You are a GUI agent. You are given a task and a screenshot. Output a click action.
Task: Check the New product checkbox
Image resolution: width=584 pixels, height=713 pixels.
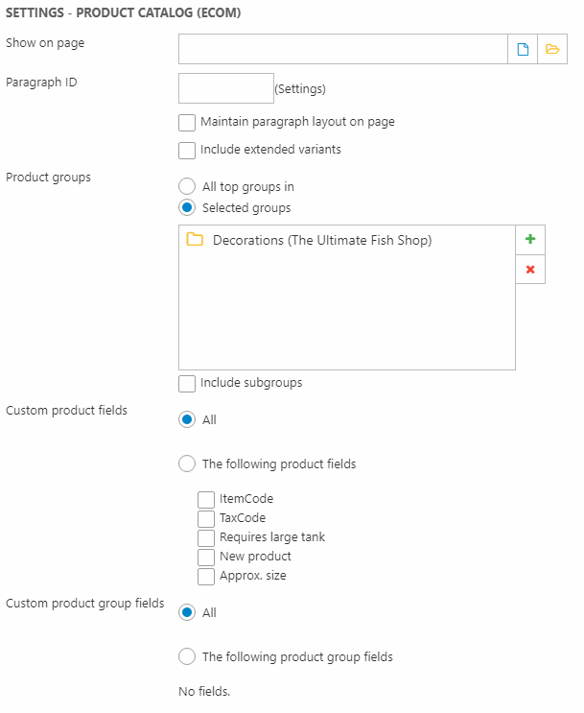[x=206, y=558]
